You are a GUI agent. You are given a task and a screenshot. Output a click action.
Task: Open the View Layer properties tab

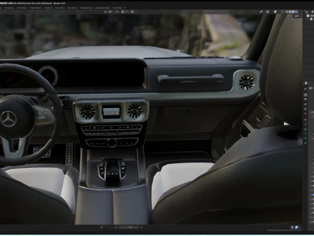click(x=305, y=104)
